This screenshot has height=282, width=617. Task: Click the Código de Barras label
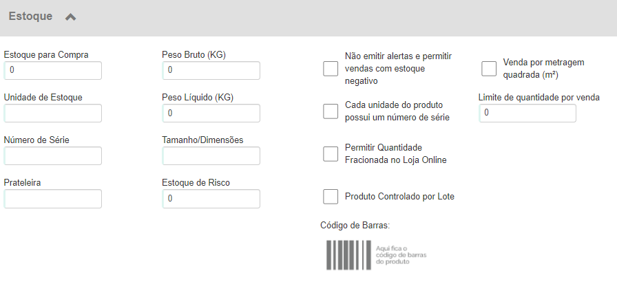pos(355,226)
